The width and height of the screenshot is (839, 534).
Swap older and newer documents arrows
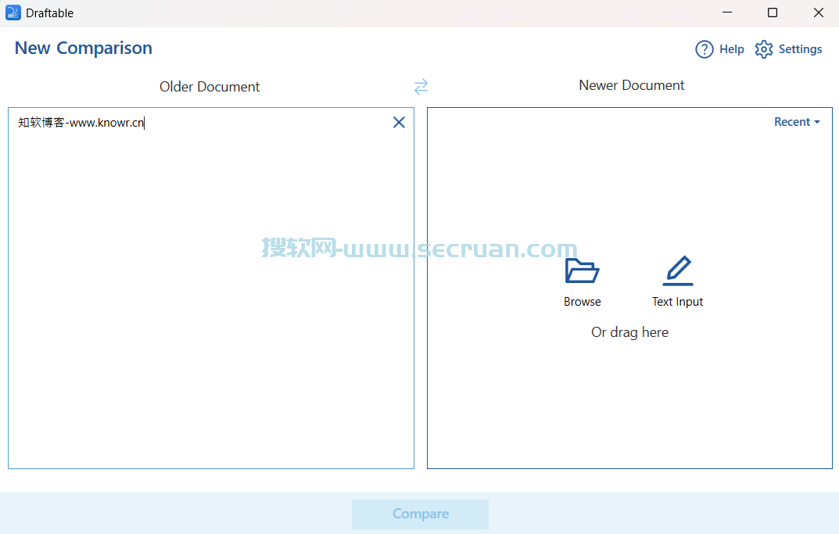[x=421, y=87]
